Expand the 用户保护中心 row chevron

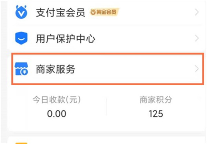point(197,38)
